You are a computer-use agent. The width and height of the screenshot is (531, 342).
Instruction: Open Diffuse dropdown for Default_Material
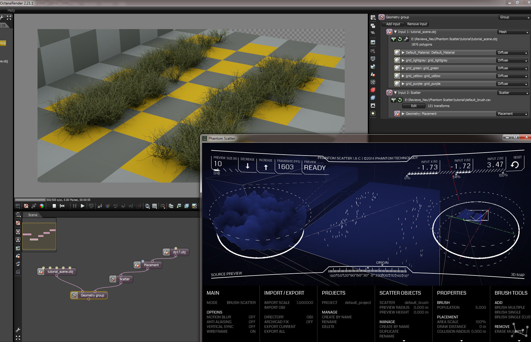512,52
